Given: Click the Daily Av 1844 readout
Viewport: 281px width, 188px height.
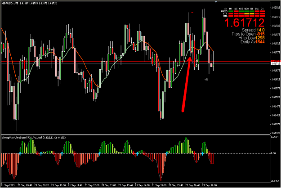Looking at the screenshot, I should tap(253, 42).
